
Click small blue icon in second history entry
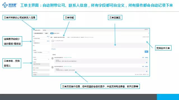(147, 71)
